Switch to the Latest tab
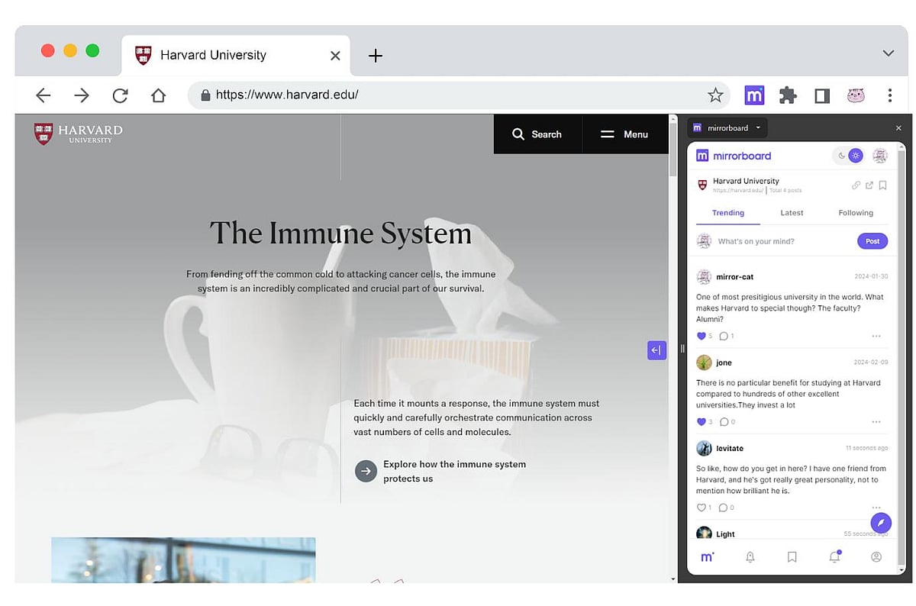916x606 pixels. pos(792,213)
